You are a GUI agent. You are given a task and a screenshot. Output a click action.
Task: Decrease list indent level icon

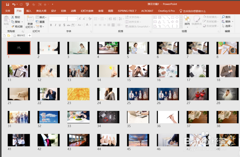tap(110, 19)
